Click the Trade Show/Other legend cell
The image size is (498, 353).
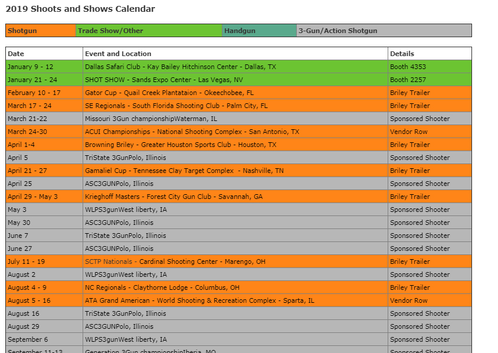pyautogui.click(x=149, y=31)
